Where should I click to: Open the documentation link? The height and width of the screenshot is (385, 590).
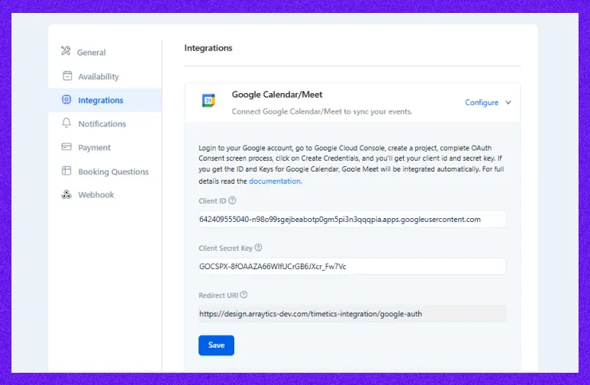pos(275,181)
